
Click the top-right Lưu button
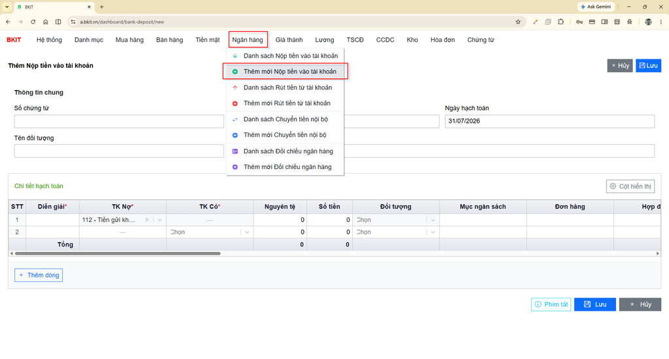649,66
